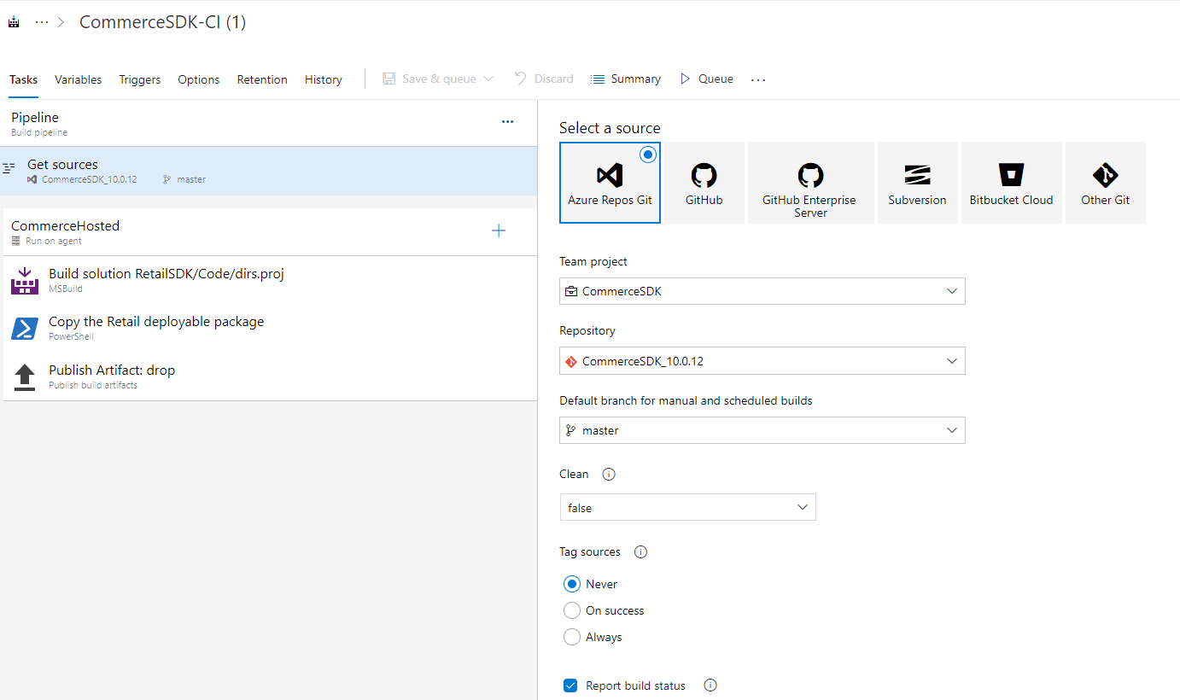This screenshot has width=1180, height=700.
Task: Click the Summary list icon
Action: [x=598, y=79]
